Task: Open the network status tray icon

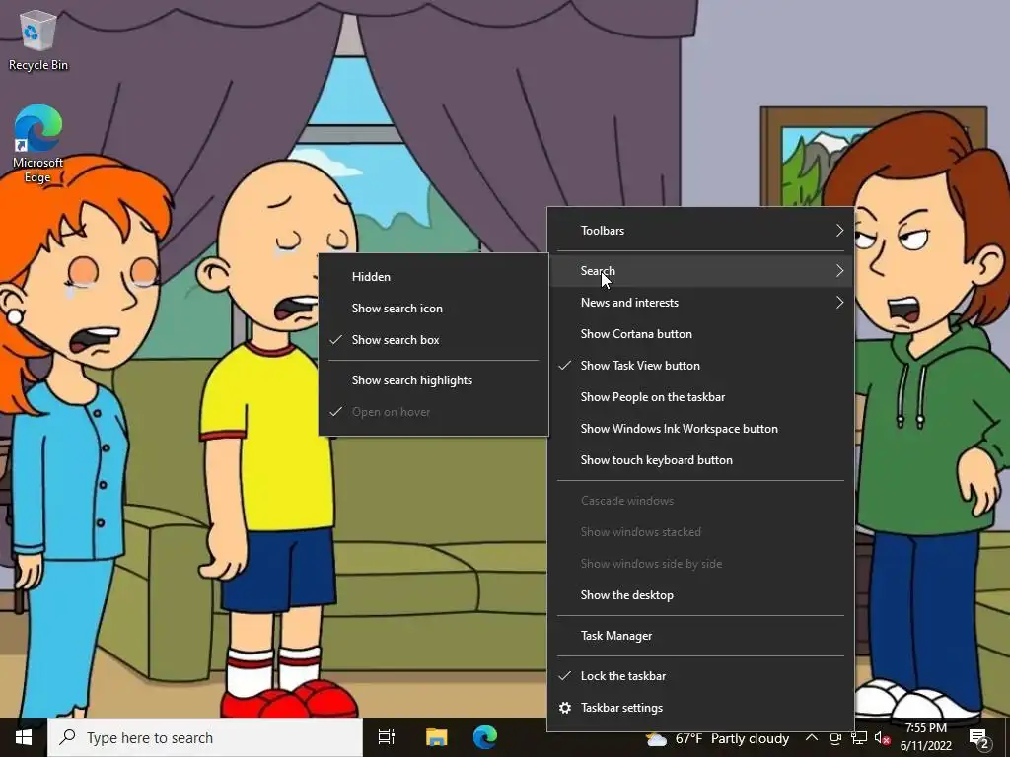Action: click(x=859, y=738)
